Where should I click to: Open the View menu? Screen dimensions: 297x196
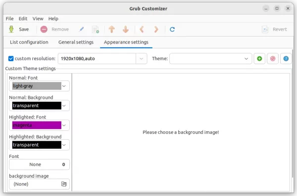(x=38, y=19)
